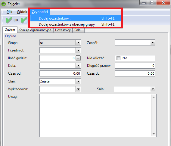
Task: Open the Uczestnicy tab
Action: pyautogui.click(x=63, y=30)
